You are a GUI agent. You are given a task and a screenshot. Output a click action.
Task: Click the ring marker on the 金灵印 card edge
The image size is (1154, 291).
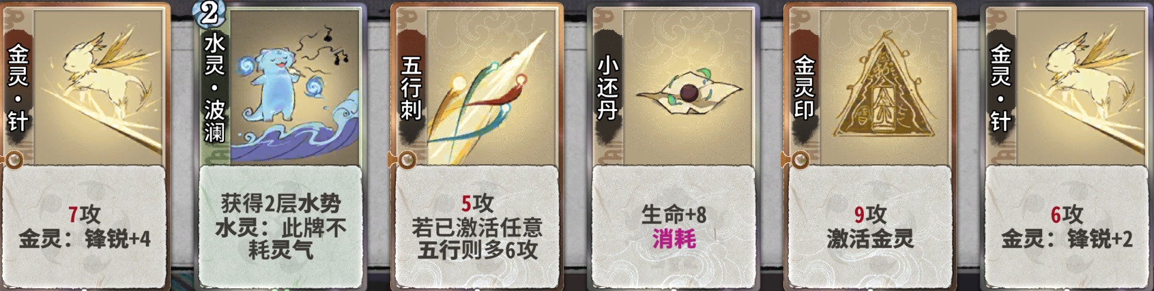[800, 160]
